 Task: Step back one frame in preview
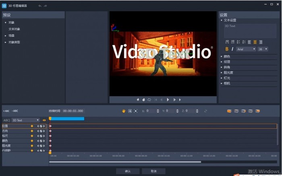click(162, 100)
